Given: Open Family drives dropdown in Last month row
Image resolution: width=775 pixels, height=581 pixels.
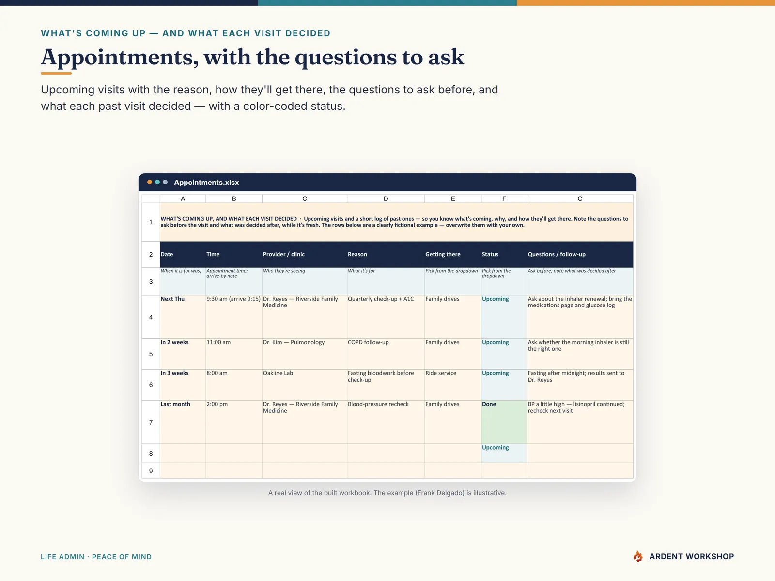Looking at the screenshot, I should [x=453, y=422].
